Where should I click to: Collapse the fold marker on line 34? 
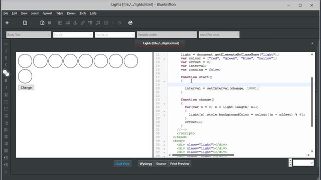click(x=164, y=141)
